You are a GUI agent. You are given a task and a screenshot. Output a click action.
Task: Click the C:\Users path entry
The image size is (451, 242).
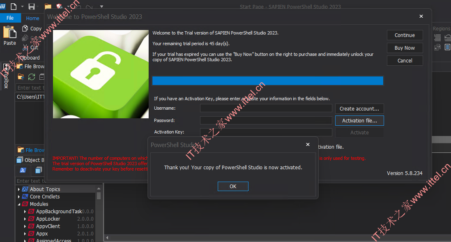pyautogui.click(x=30, y=97)
